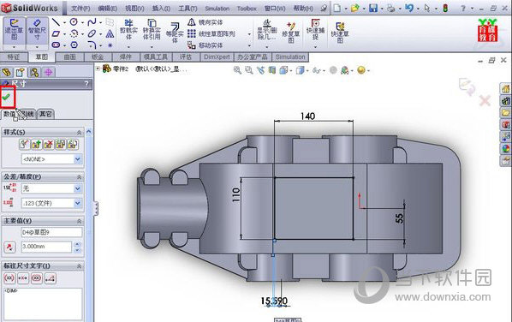The height and width of the screenshot is (322, 512).
Task: Select the Circle sketch tool
Action: [74, 22]
